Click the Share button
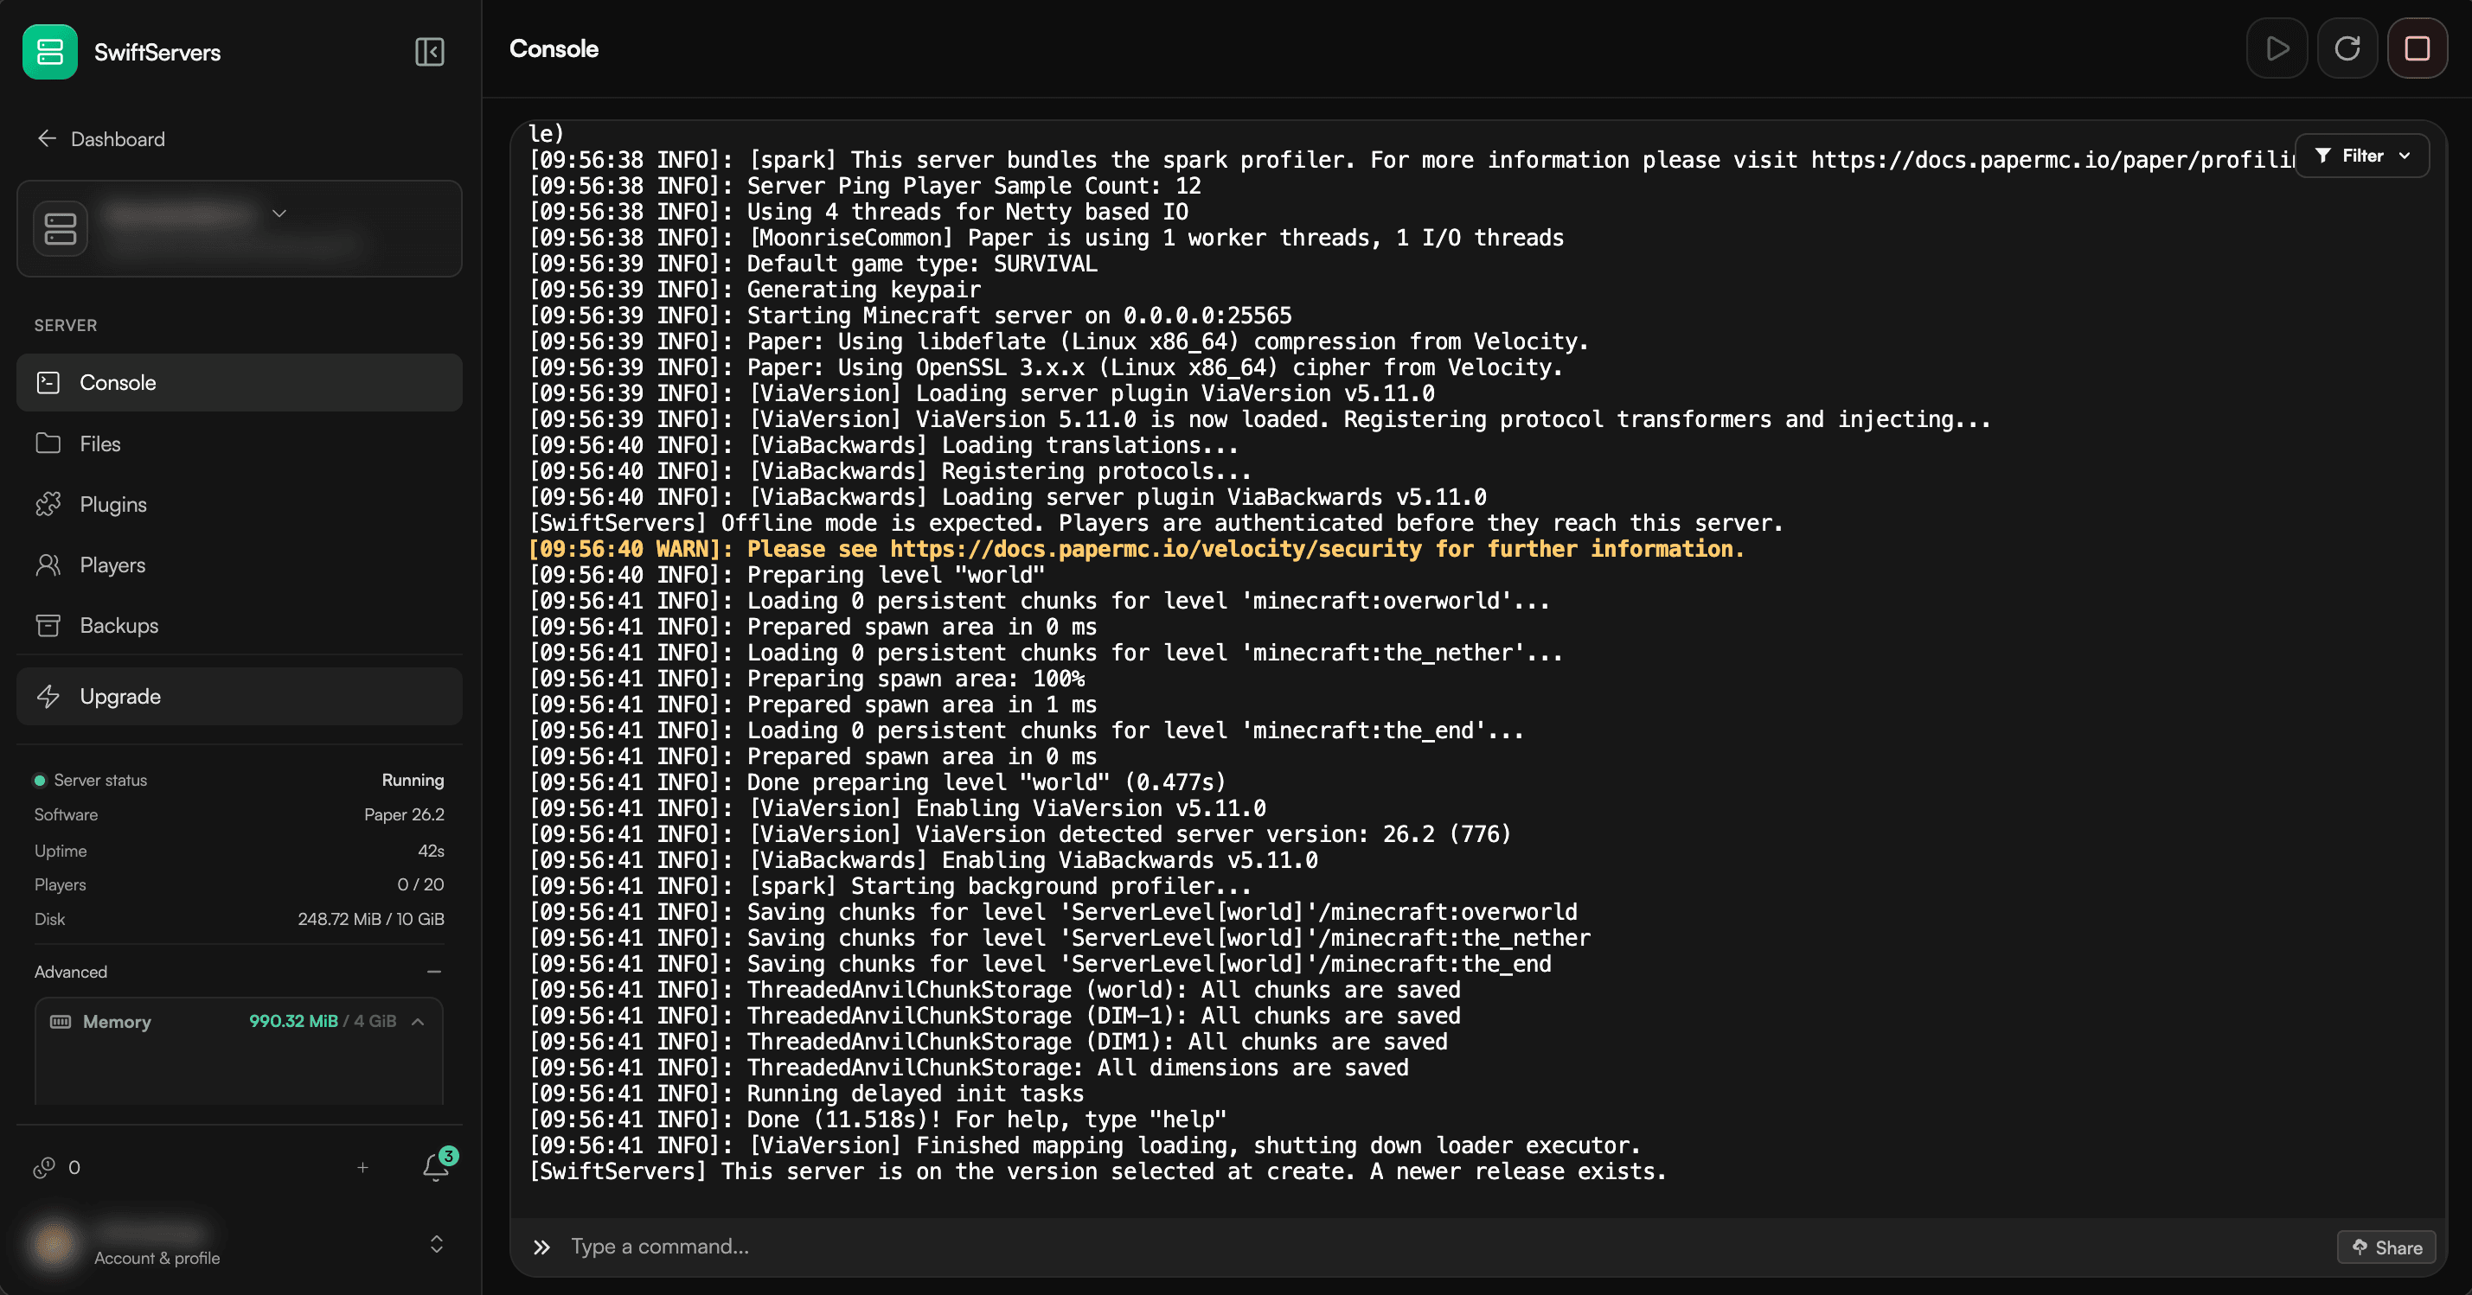The image size is (2472, 1295). click(2386, 1247)
